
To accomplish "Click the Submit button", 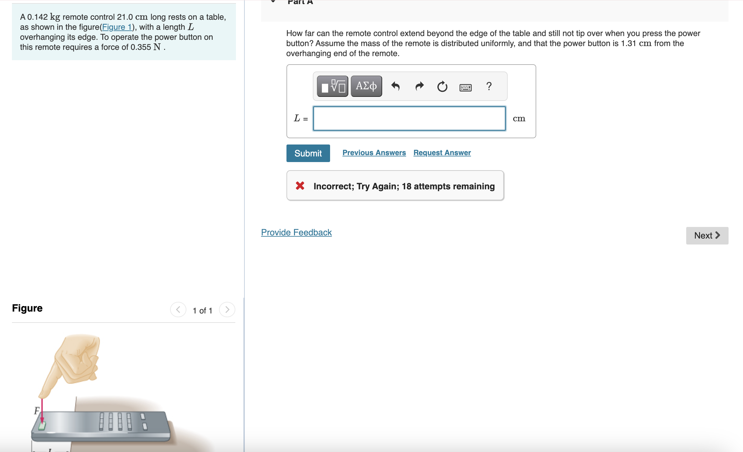I will coord(308,153).
